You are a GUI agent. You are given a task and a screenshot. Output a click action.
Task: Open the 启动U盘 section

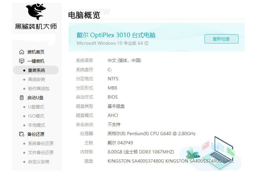coord(36,98)
